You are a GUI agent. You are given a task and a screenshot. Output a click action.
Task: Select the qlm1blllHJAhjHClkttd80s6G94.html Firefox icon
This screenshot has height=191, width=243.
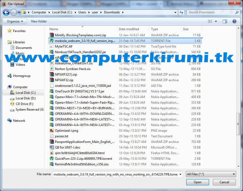(x=51, y=153)
